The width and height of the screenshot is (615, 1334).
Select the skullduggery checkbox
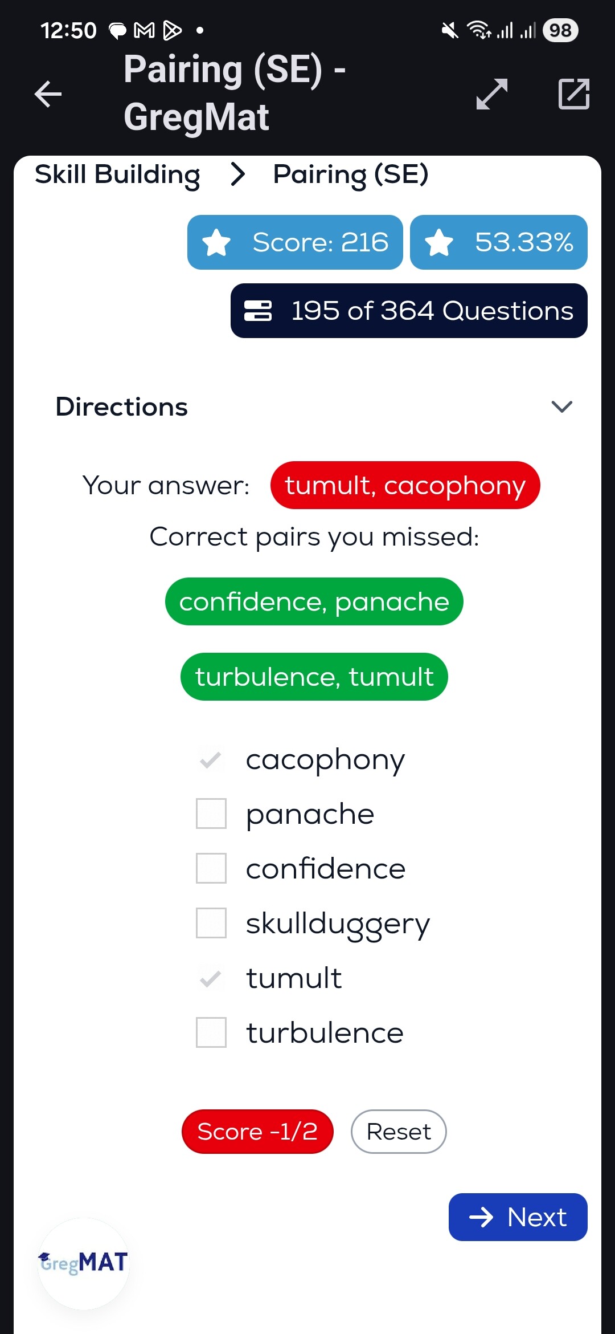pyautogui.click(x=211, y=923)
